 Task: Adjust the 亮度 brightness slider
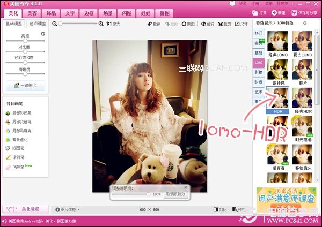coord(25,41)
